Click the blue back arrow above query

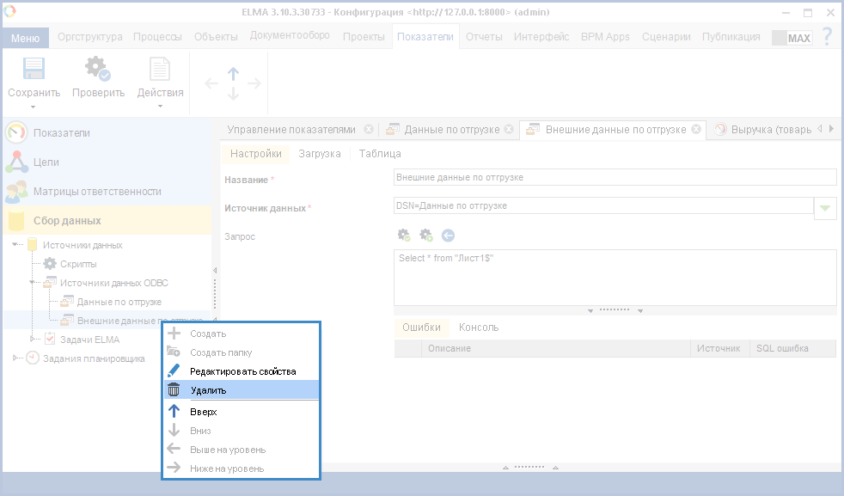(448, 235)
